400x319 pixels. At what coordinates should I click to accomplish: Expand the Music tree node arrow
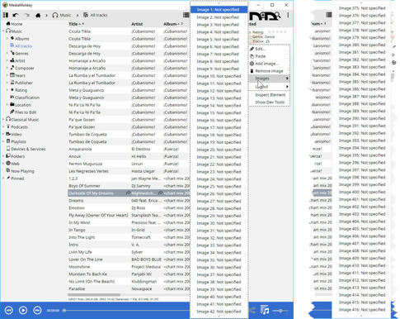tap(3, 31)
